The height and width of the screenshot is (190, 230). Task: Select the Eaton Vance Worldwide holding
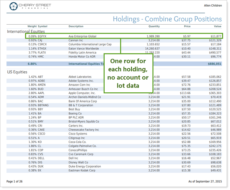(x=84, y=48)
